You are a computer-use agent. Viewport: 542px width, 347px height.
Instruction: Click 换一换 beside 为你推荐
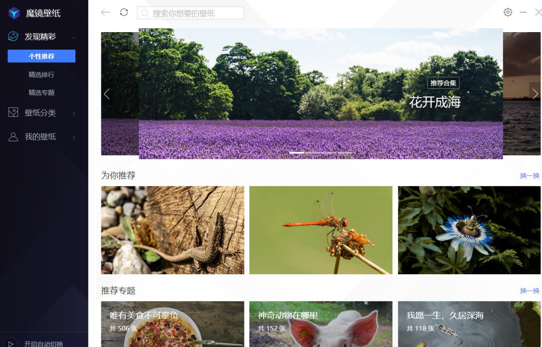[x=529, y=176]
